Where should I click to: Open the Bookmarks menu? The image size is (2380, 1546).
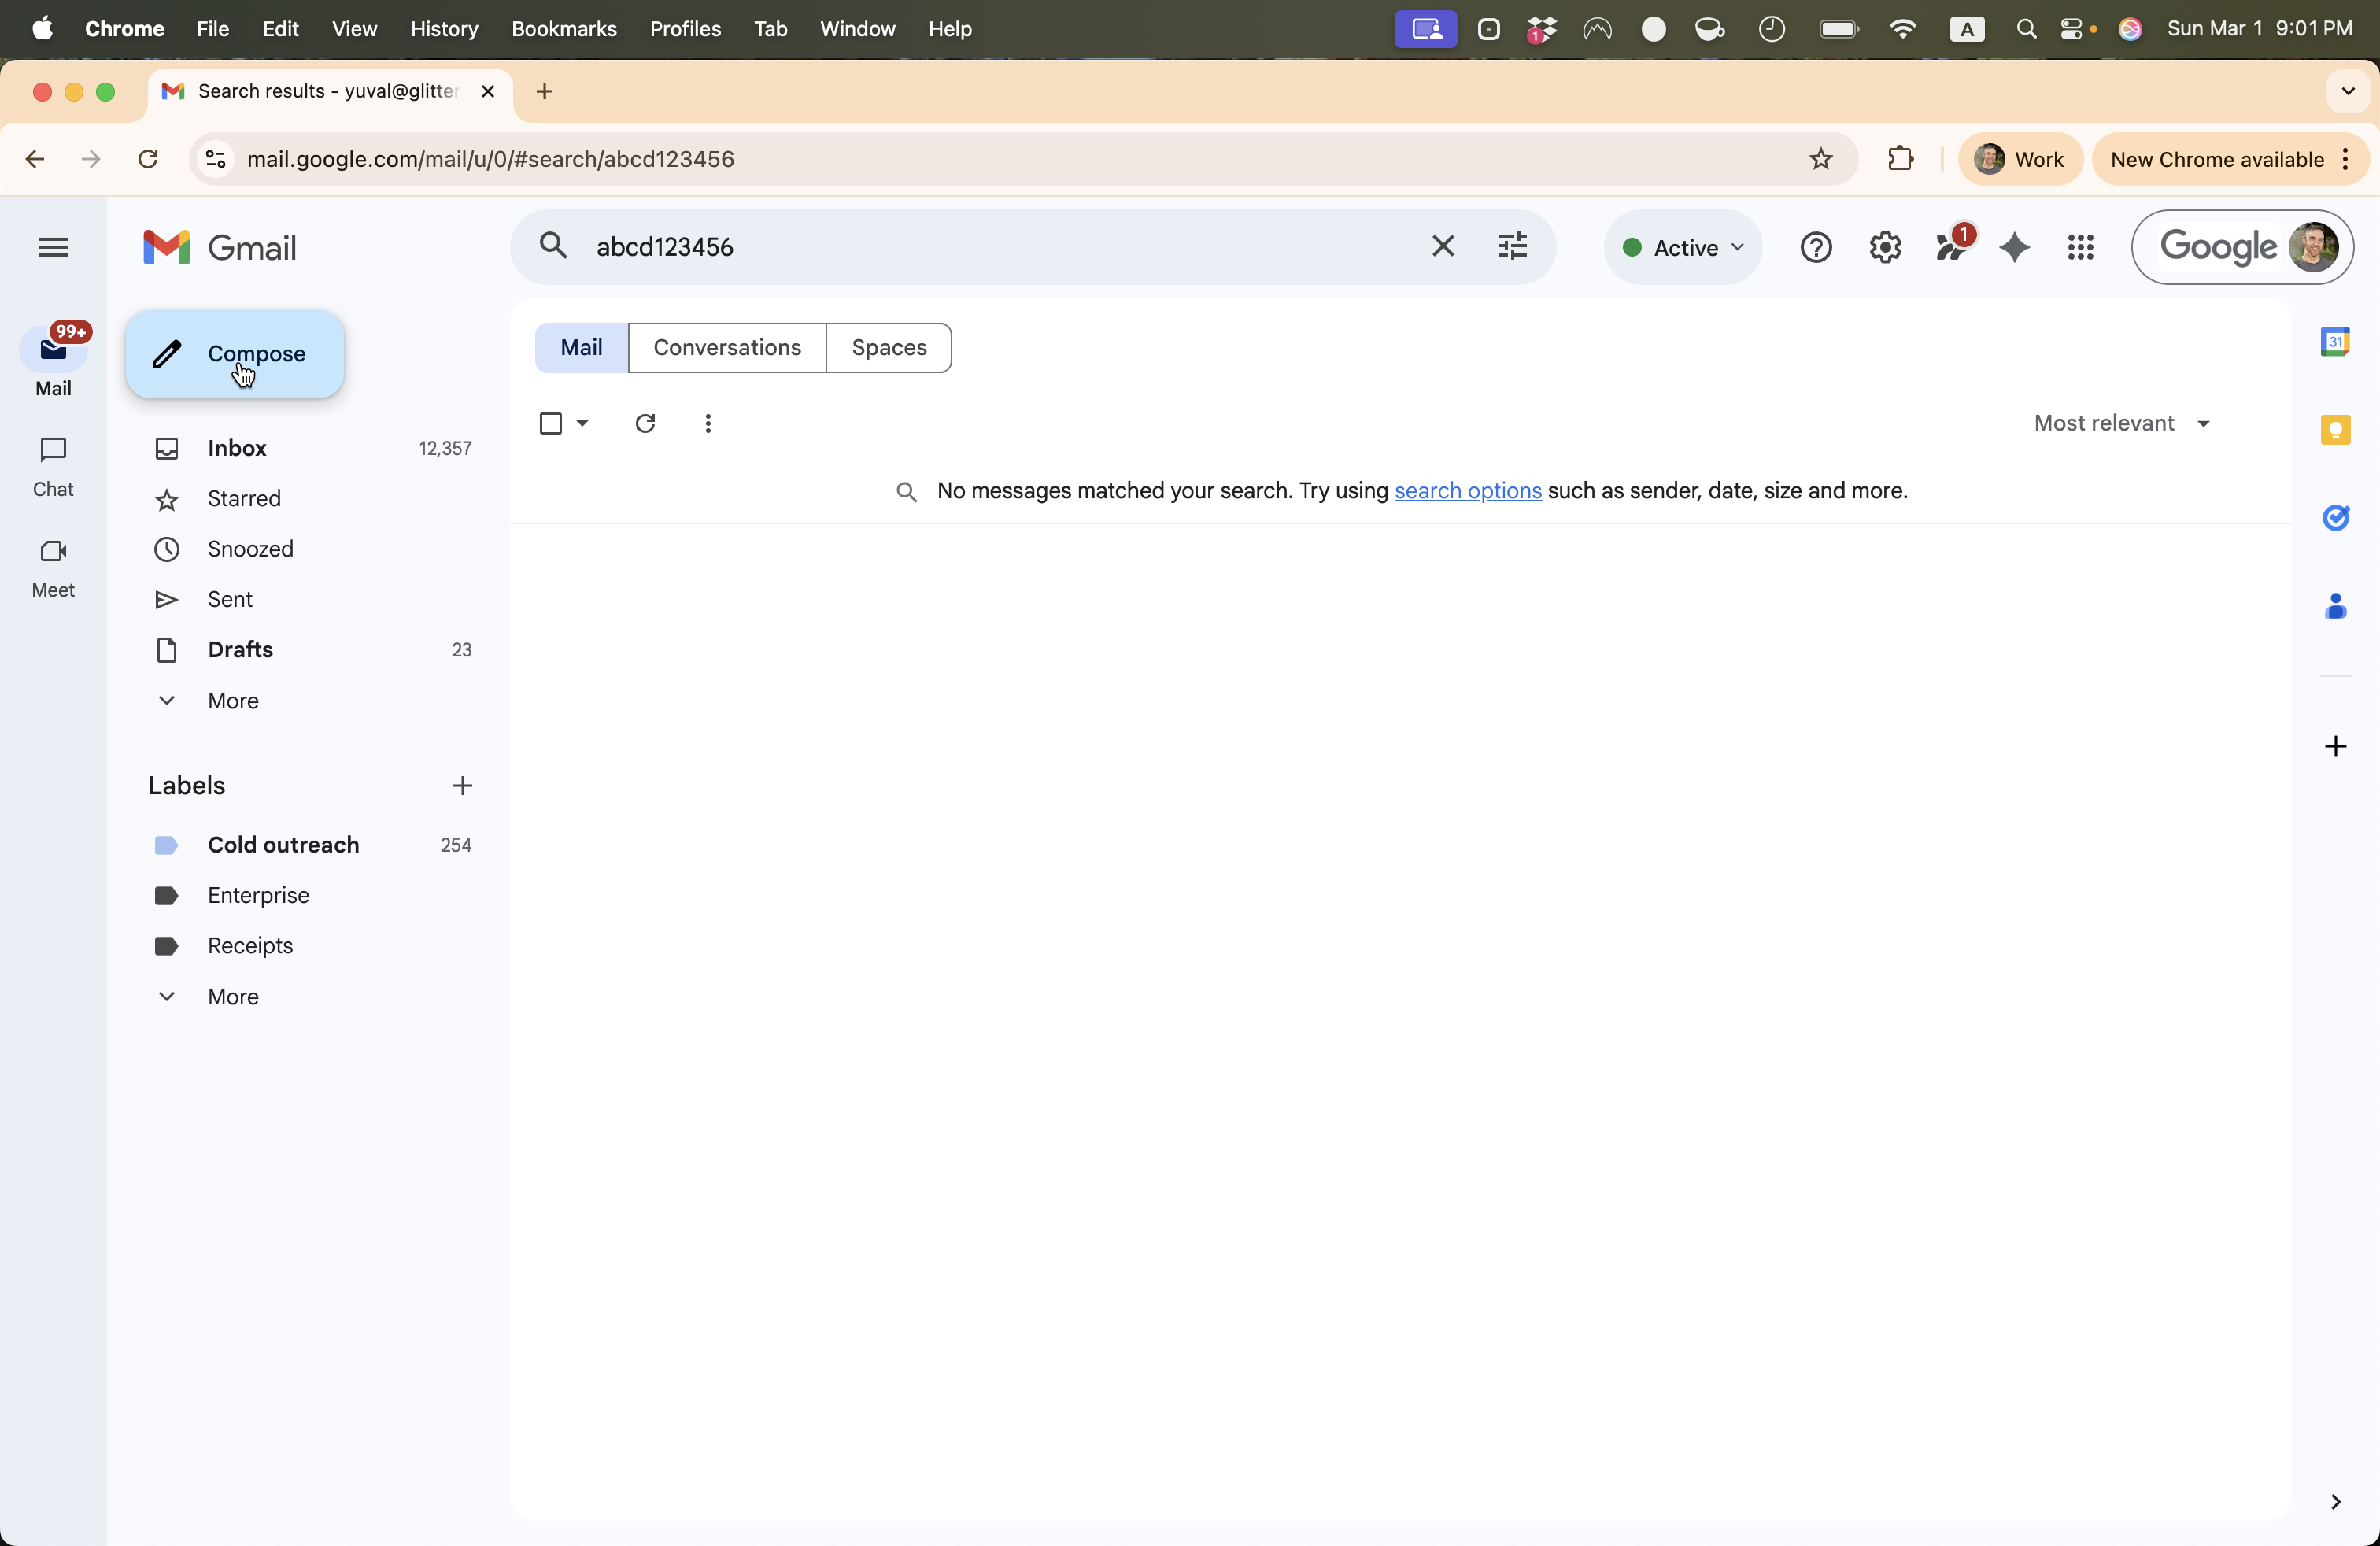tap(564, 29)
